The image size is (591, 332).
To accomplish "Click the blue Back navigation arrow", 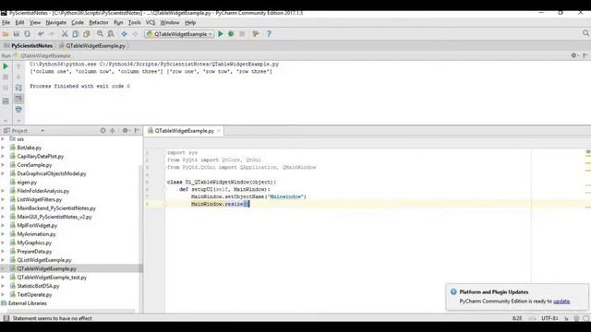I will click(x=124, y=34).
